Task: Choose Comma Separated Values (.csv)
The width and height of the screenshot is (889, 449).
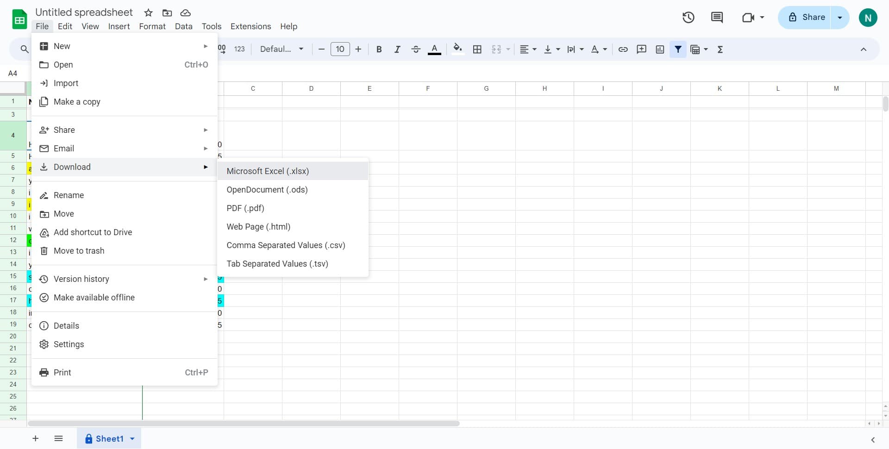Action: (x=286, y=245)
